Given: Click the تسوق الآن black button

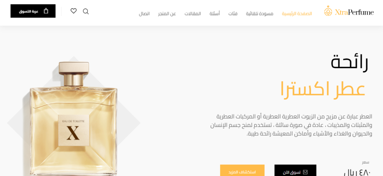Looking at the screenshot, I should [x=295, y=170].
